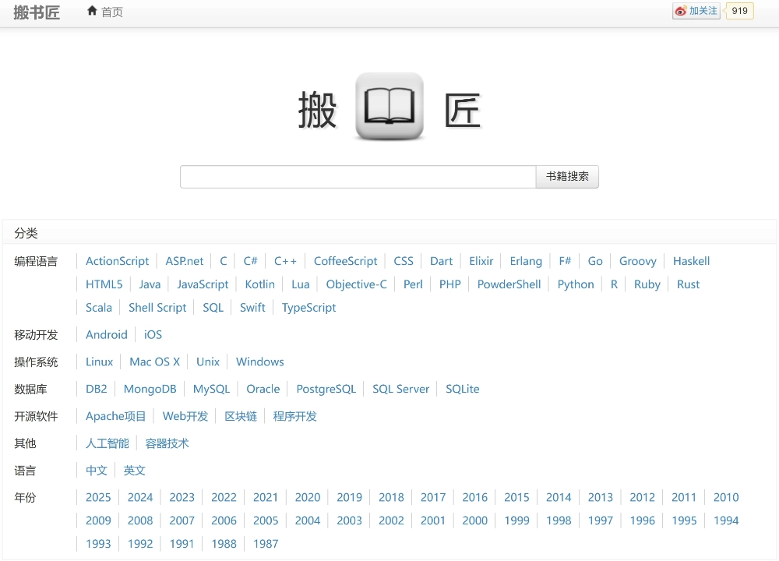This screenshot has height=561, width=779.
Task: Filter books by the year 2025
Action: pos(98,497)
